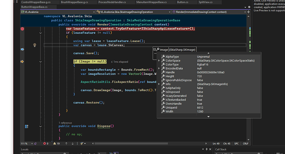Click the Ch: 45 column indicator
The image size is (285, 154).
(x=227, y=143)
